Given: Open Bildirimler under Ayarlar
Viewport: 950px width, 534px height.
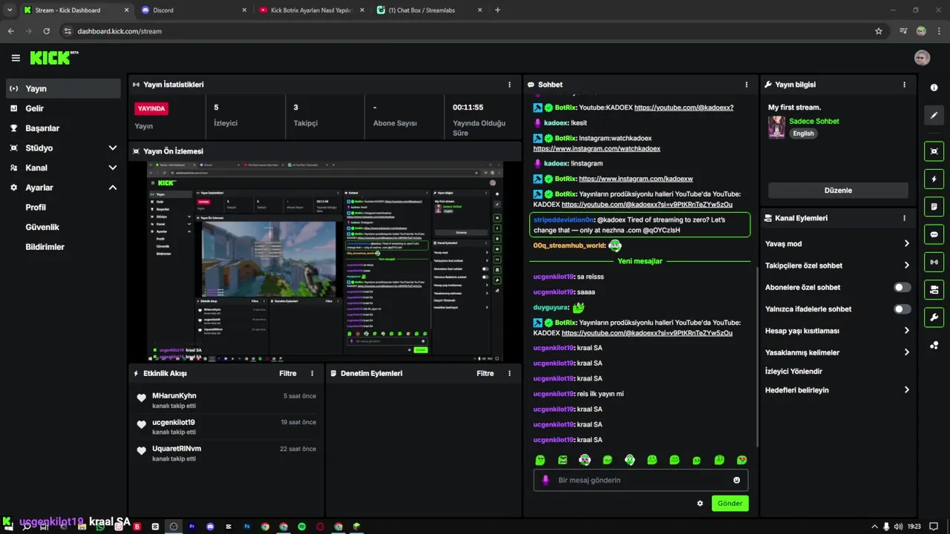Looking at the screenshot, I should click(x=45, y=247).
